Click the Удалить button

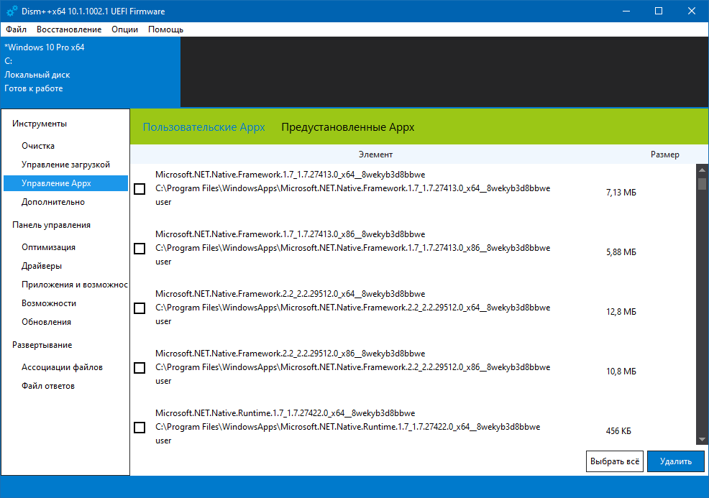675,461
